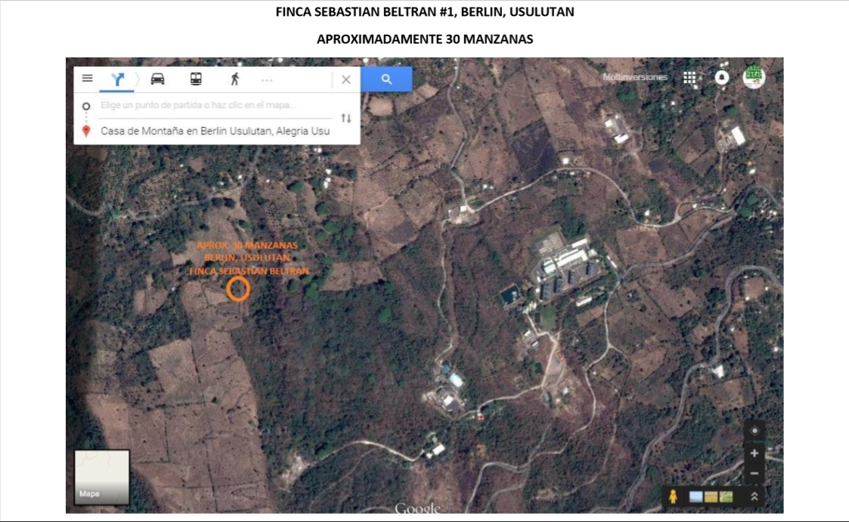Show my current location
849x522 pixels.
754,431
